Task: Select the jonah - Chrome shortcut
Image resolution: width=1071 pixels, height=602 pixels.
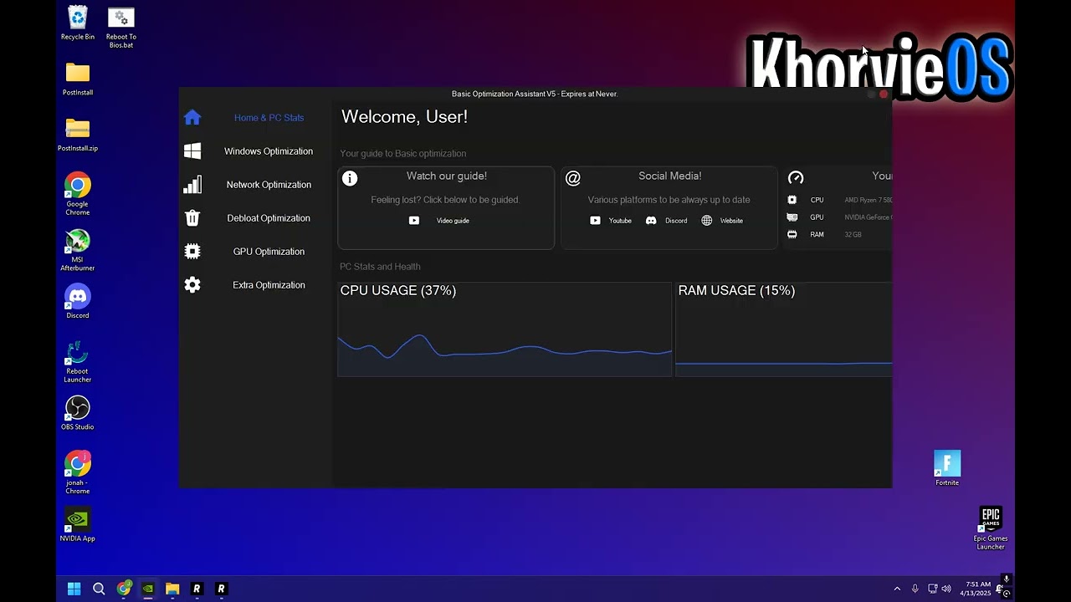Action: coord(78,472)
